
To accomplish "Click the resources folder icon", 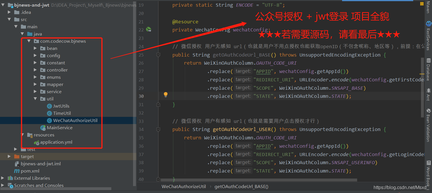I will coord(30,135).
